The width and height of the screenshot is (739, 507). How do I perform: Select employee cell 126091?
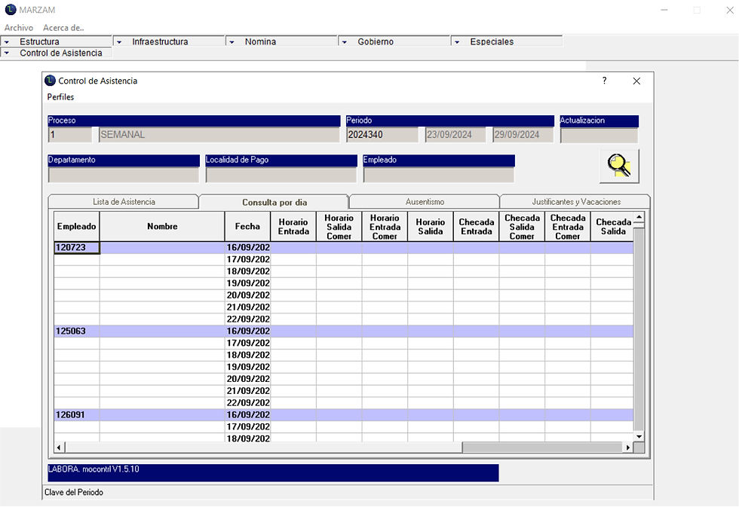point(77,415)
